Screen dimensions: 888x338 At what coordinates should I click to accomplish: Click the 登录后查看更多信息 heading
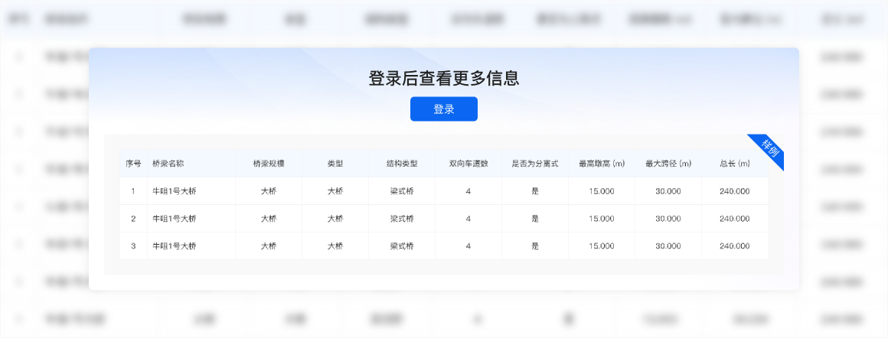pyautogui.click(x=444, y=78)
